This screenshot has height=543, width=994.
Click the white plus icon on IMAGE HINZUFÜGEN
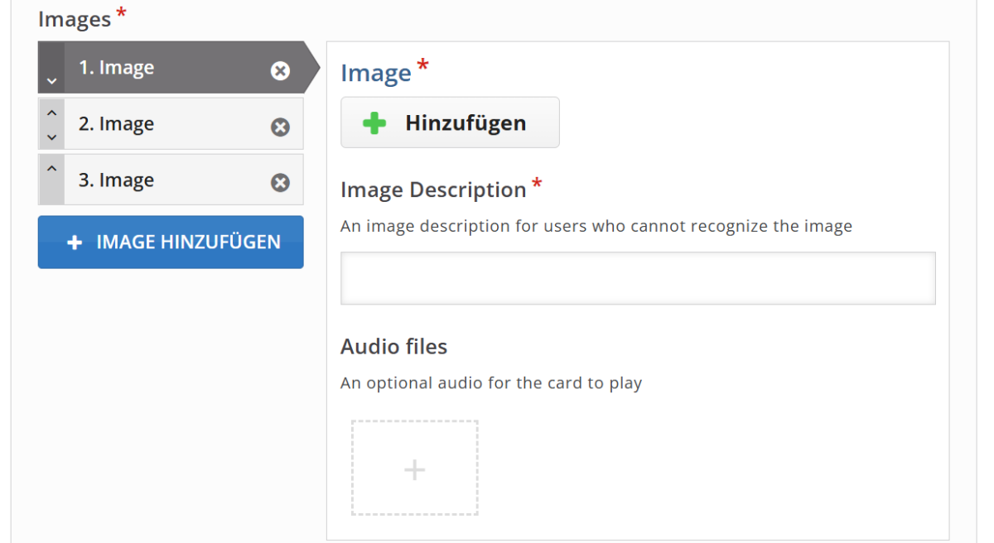(x=75, y=243)
